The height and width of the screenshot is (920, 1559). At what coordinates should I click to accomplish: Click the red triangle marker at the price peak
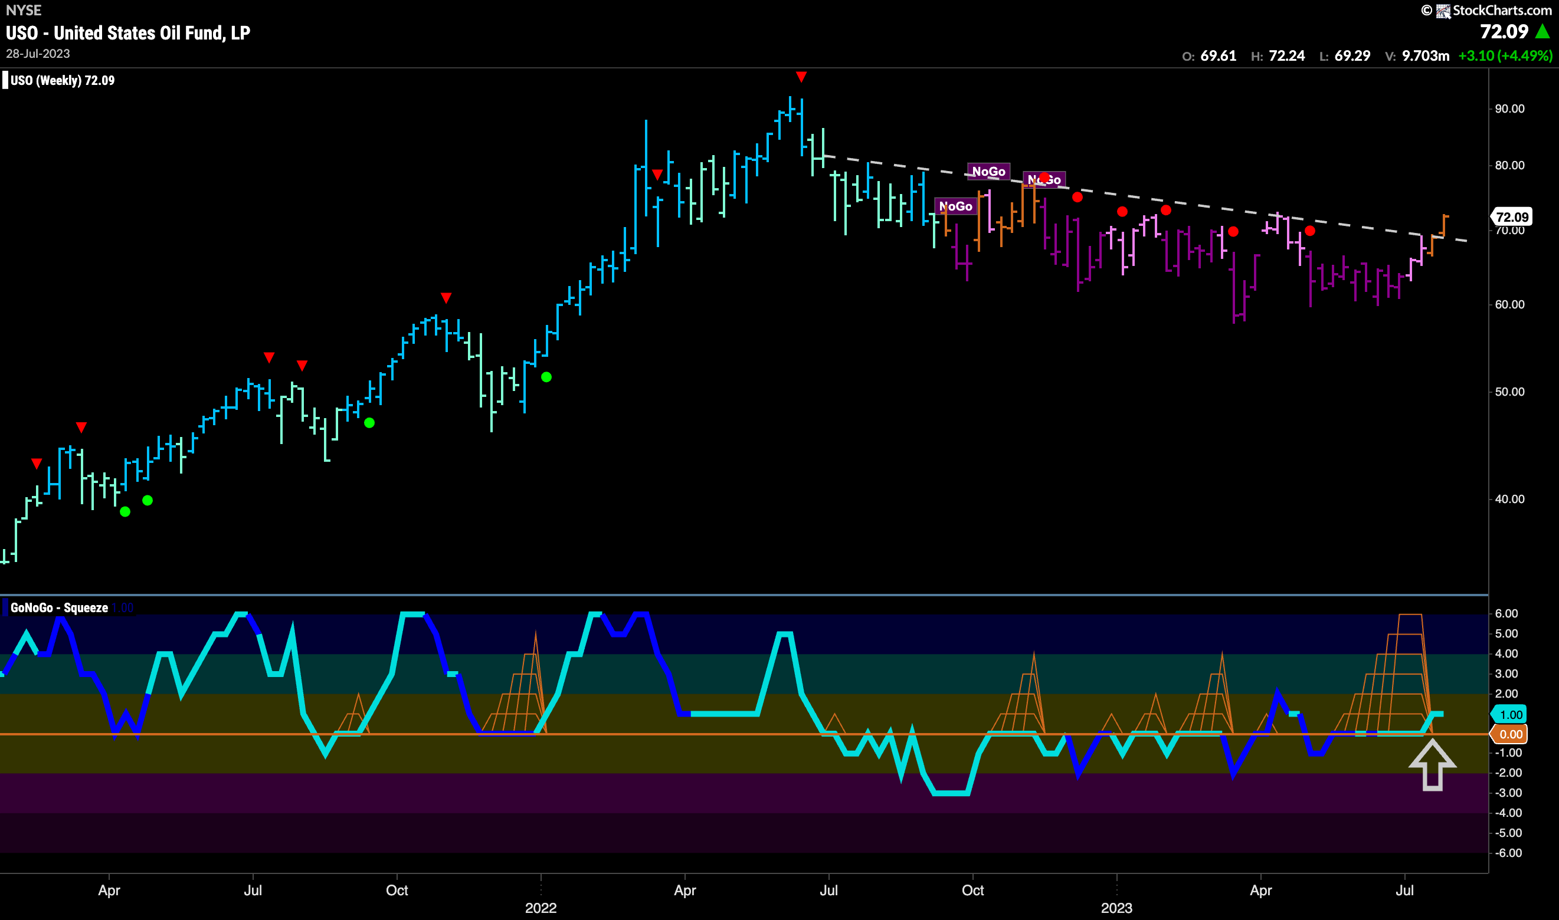[801, 77]
